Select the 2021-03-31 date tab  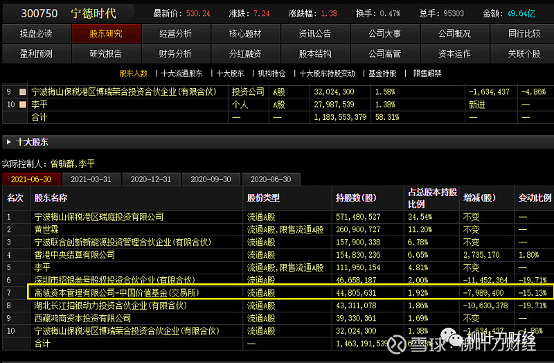tap(91, 179)
